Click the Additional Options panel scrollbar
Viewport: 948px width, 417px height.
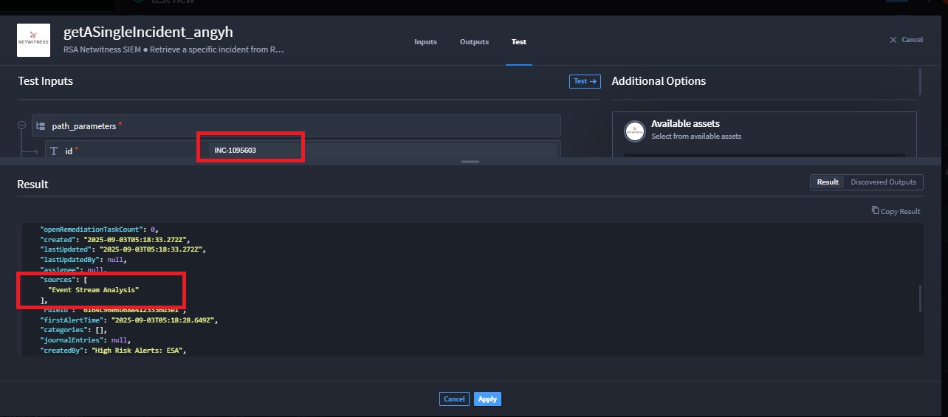pos(920,81)
